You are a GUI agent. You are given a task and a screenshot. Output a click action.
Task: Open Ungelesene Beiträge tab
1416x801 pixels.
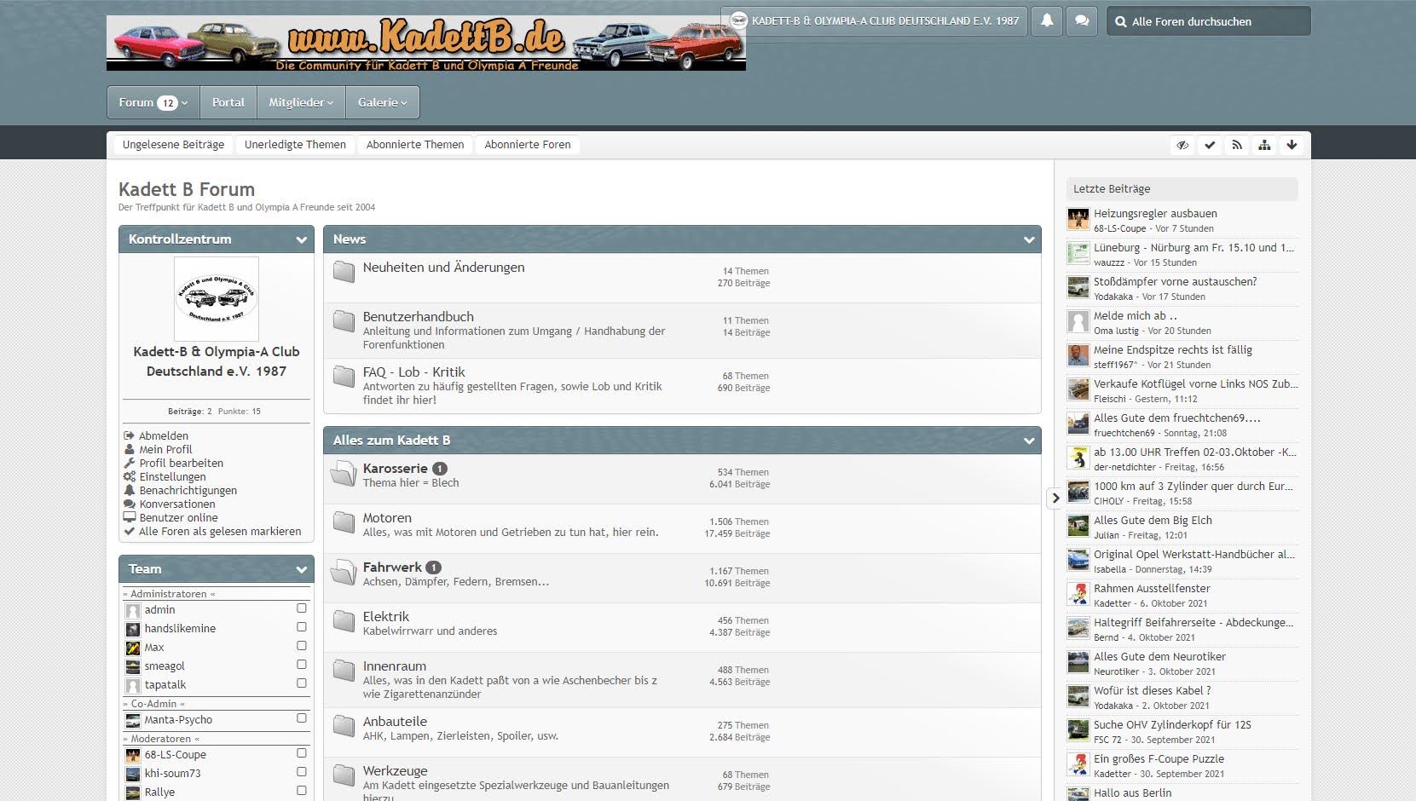point(173,145)
